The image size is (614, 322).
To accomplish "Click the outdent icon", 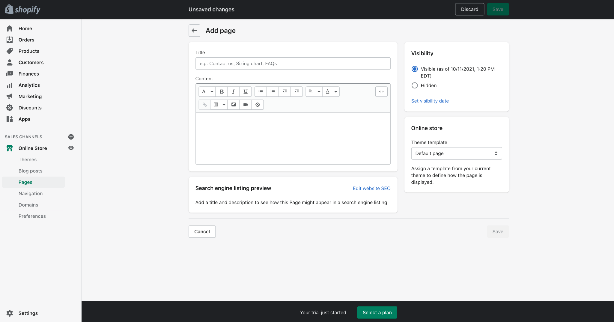I will point(285,92).
